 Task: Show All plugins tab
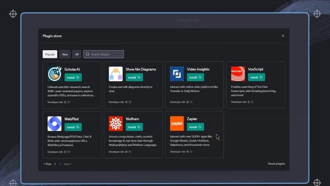(x=77, y=54)
